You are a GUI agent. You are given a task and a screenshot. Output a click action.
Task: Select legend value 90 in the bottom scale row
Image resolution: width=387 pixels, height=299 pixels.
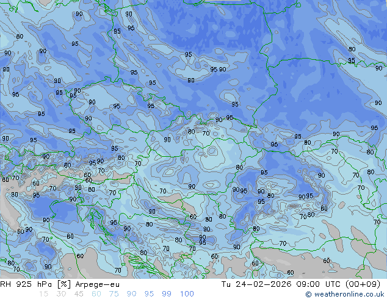[x=131, y=294]
